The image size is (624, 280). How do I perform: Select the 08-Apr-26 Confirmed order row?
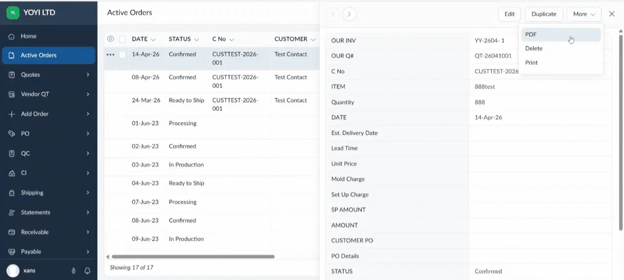[211, 82]
